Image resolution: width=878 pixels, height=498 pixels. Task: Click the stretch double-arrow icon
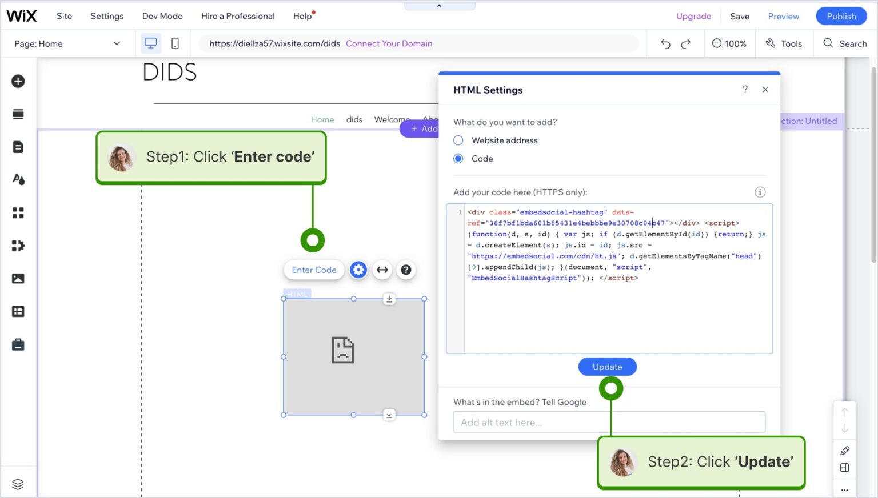click(382, 270)
